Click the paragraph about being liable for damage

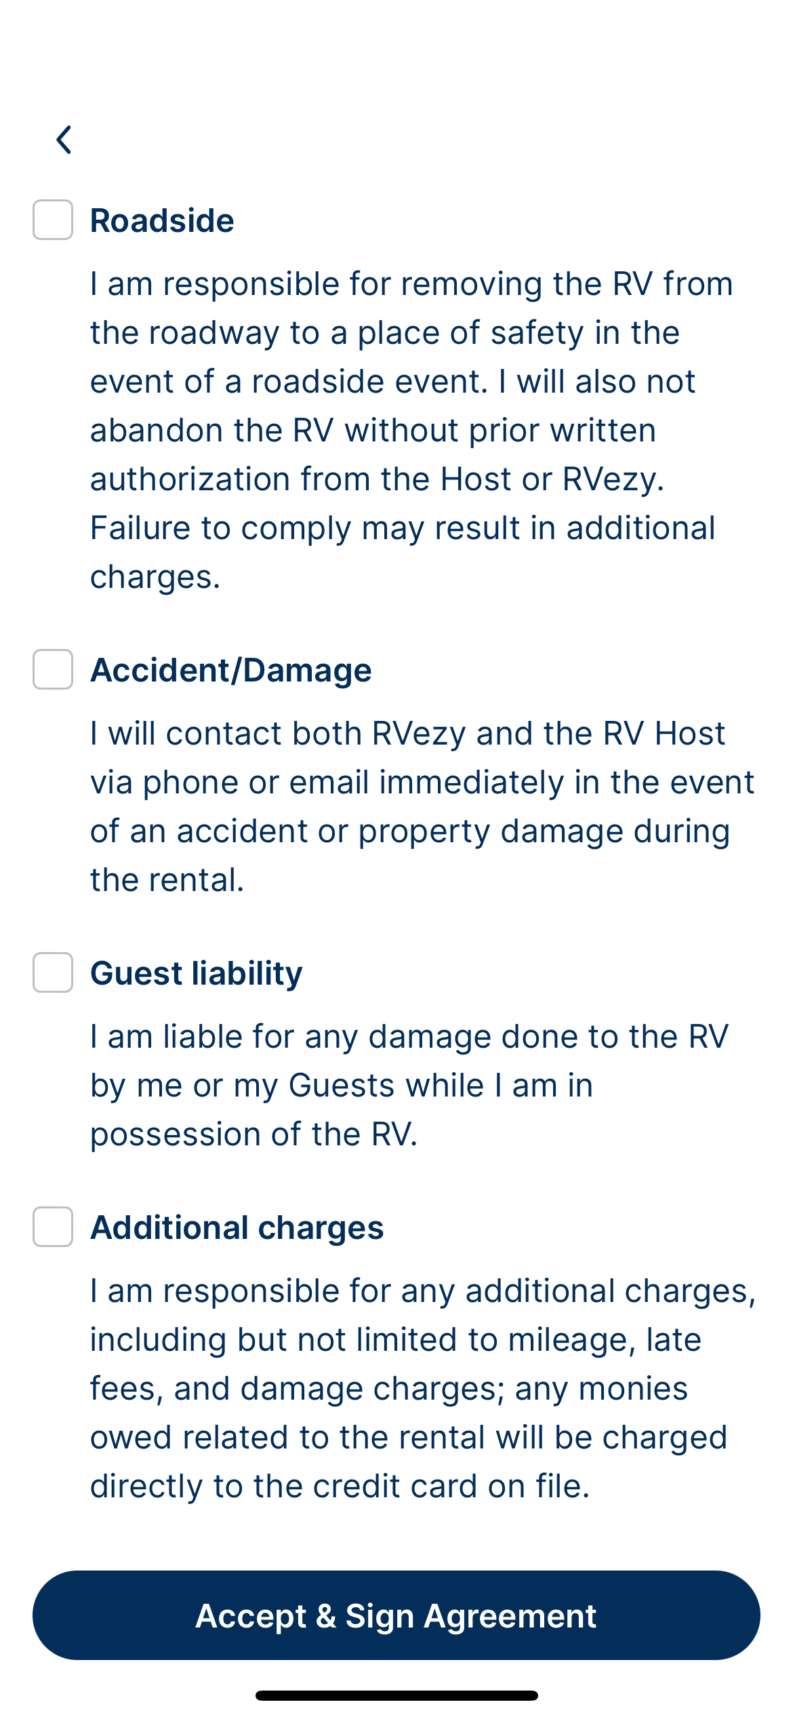click(x=409, y=1085)
